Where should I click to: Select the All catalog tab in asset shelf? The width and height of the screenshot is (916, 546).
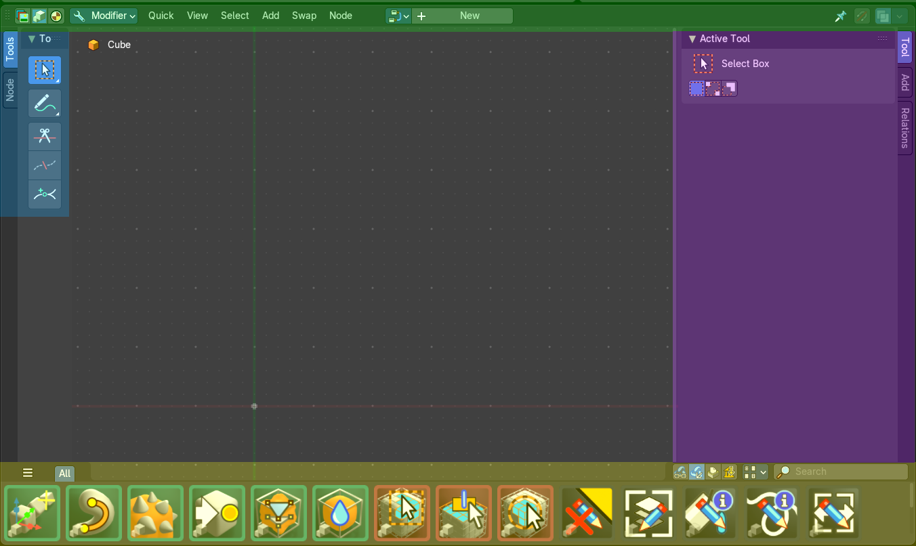click(64, 474)
